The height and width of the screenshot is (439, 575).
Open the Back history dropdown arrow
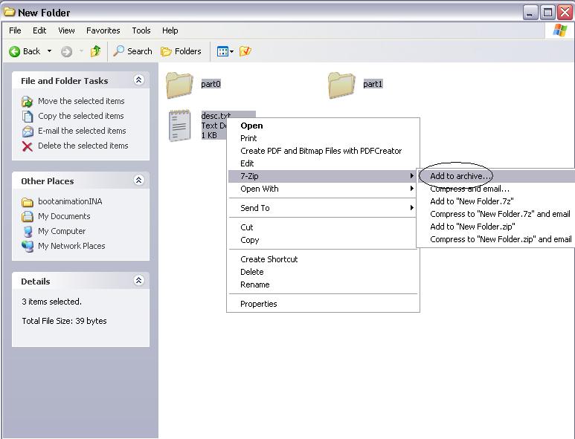pyautogui.click(x=49, y=51)
